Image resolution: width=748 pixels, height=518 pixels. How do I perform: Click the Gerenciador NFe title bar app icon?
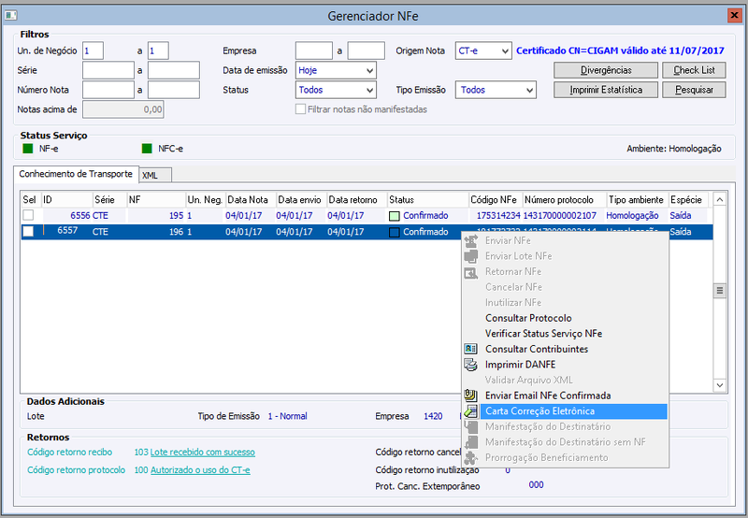point(10,16)
